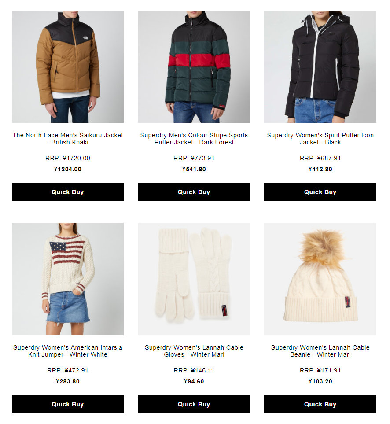Screen dimensions: 390x424
Task: Open Spirit Puffer Icon Jacket image
Action: (320, 66)
